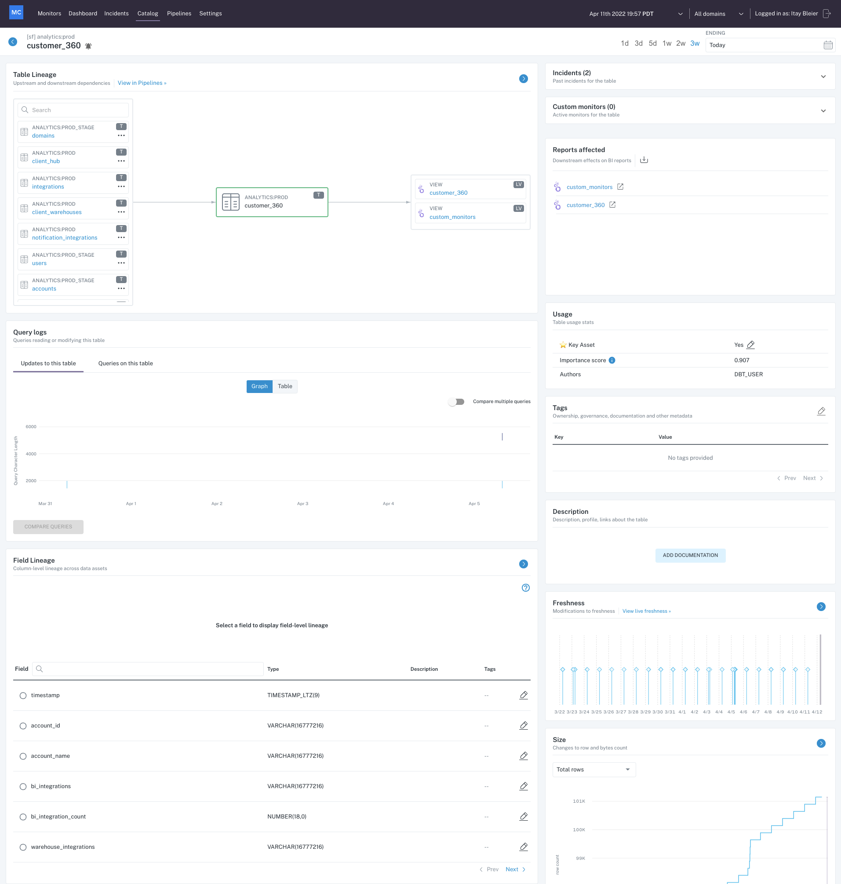Download the Reports affected list
Image resolution: width=841 pixels, height=884 pixels.
[x=644, y=160]
